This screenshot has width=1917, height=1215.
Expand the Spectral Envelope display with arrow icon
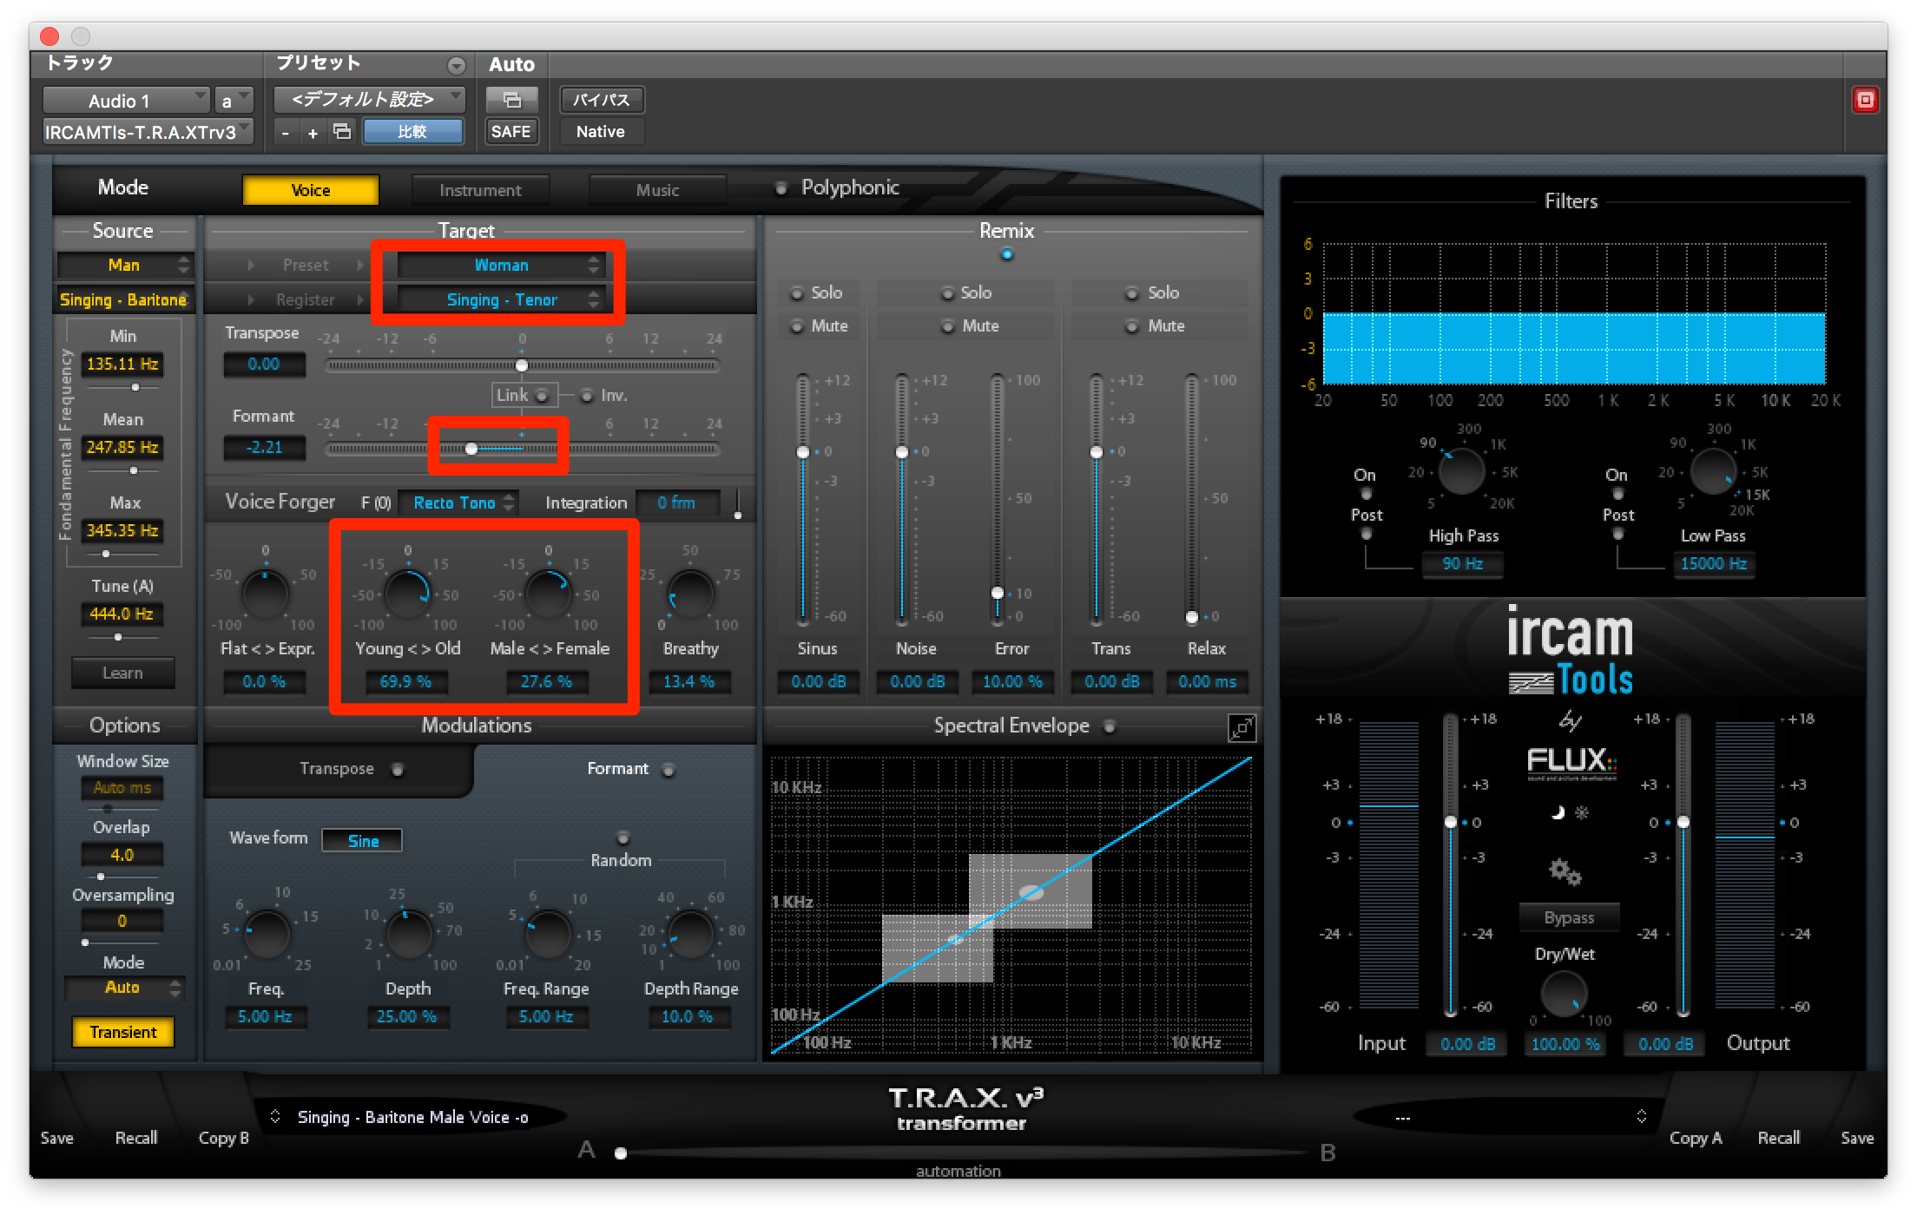point(1242,727)
